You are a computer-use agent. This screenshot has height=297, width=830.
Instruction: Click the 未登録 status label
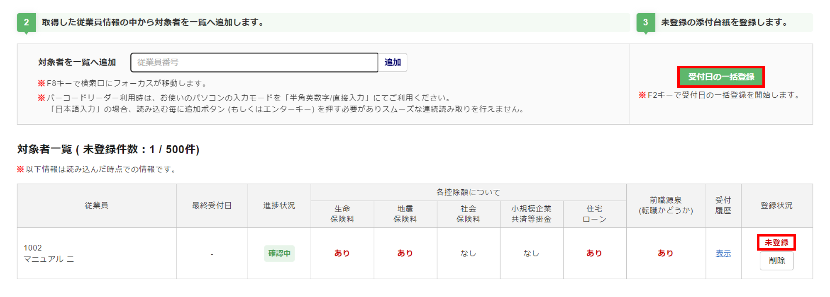click(x=776, y=242)
